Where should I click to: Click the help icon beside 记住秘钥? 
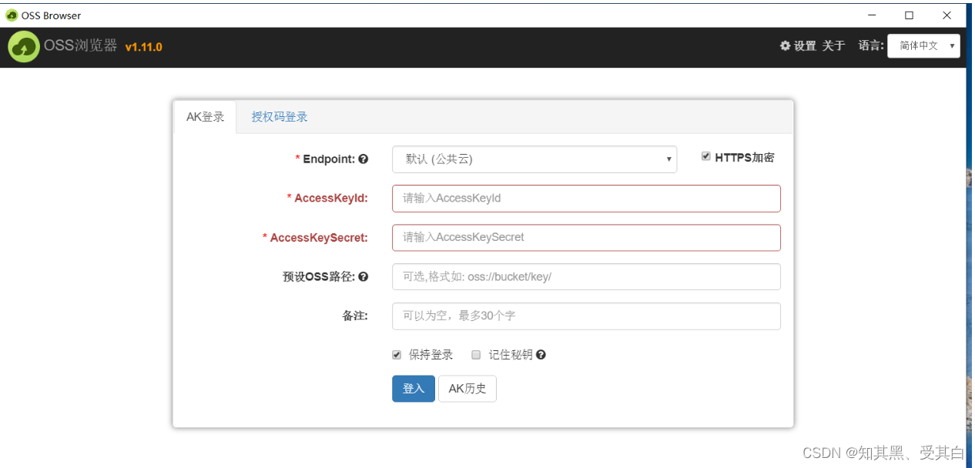541,355
